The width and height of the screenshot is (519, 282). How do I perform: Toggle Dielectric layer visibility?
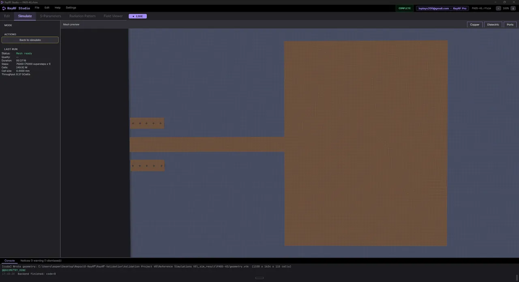click(x=493, y=25)
